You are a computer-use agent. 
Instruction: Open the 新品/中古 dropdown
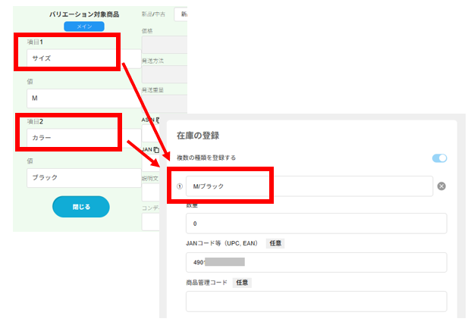pos(180,14)
